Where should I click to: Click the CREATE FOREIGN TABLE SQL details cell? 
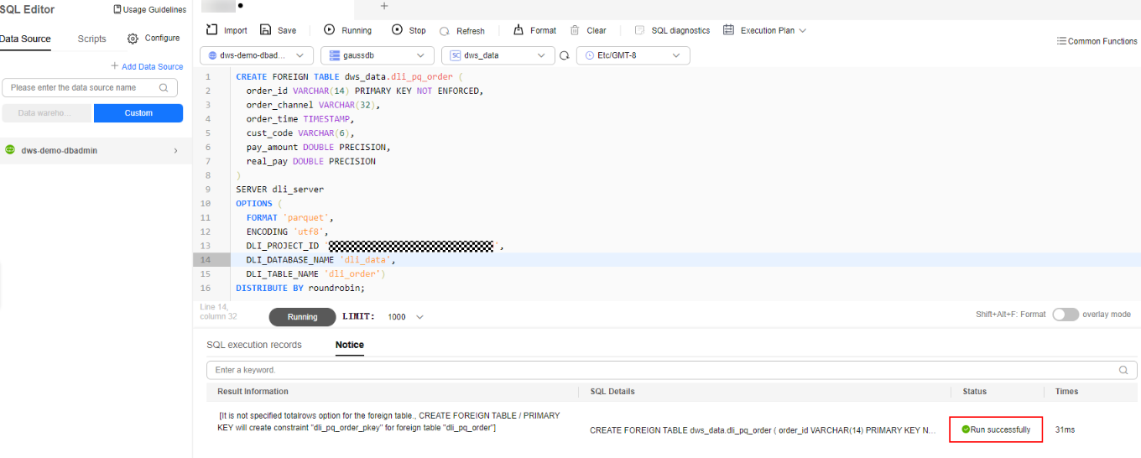point(763,429)
